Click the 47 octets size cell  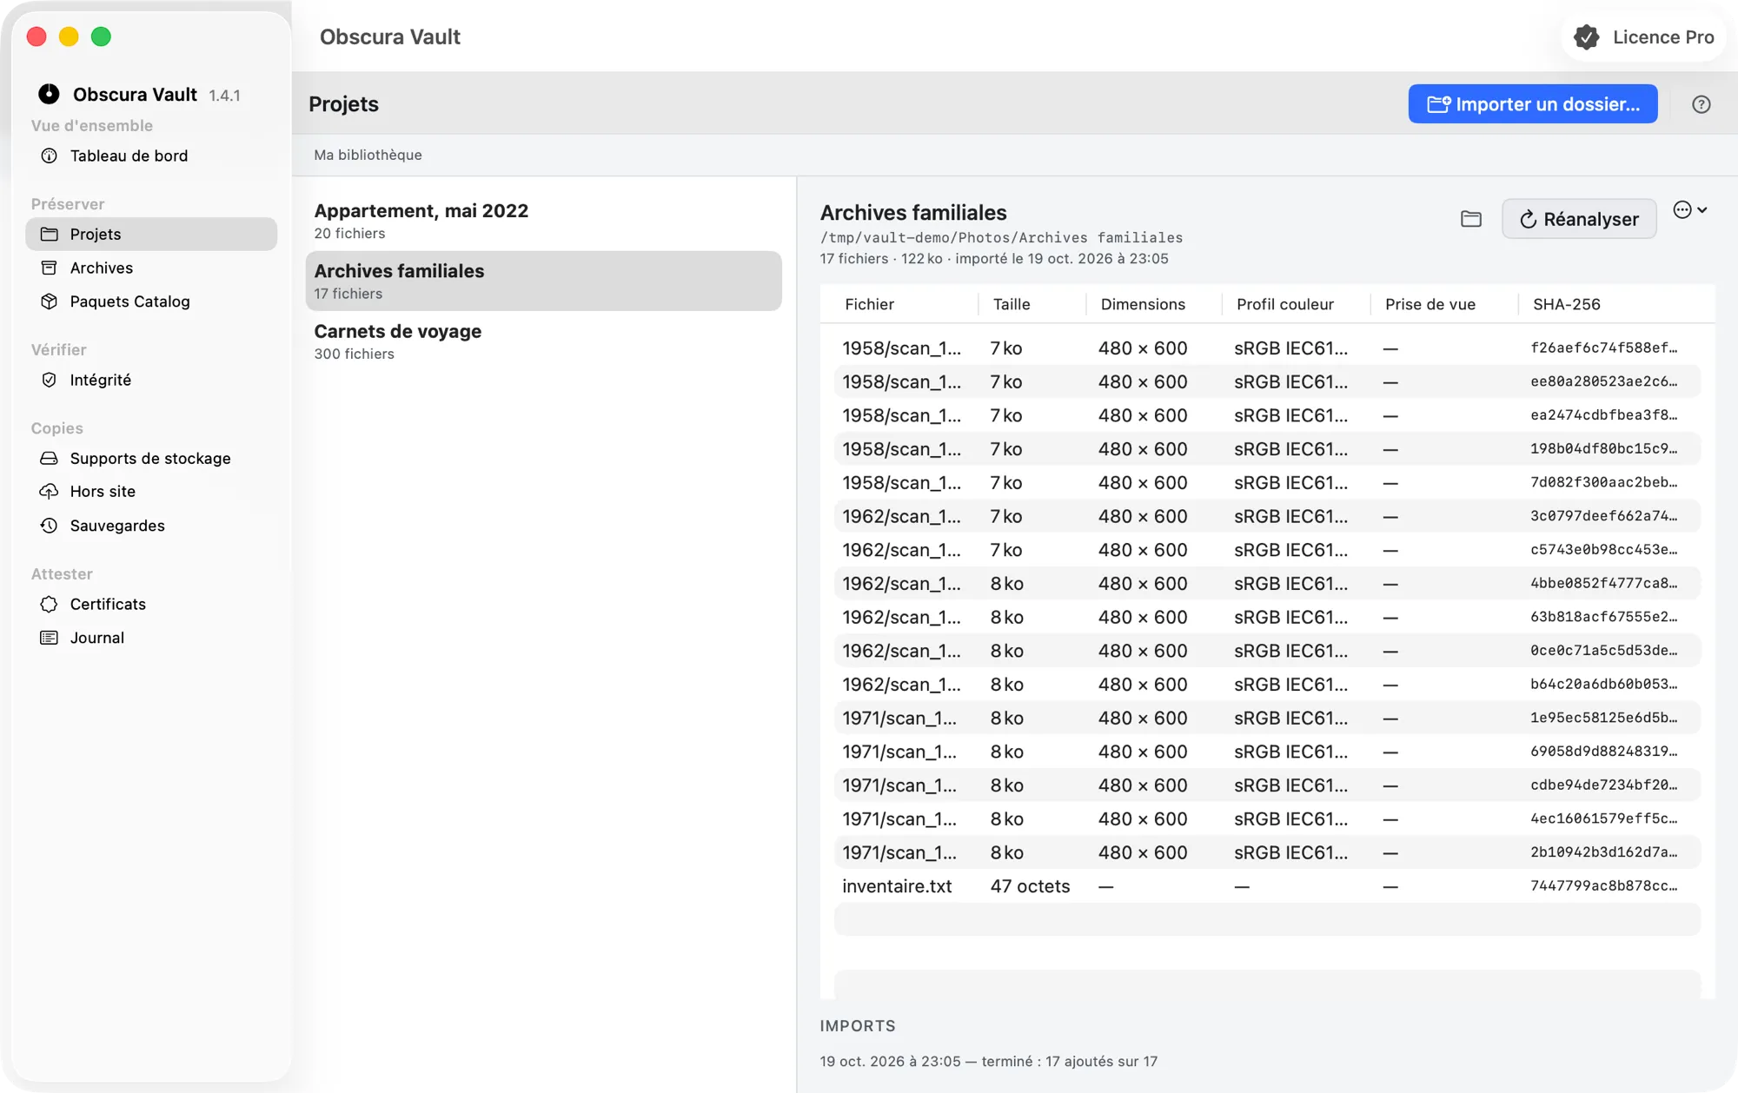coord(1030,886)
